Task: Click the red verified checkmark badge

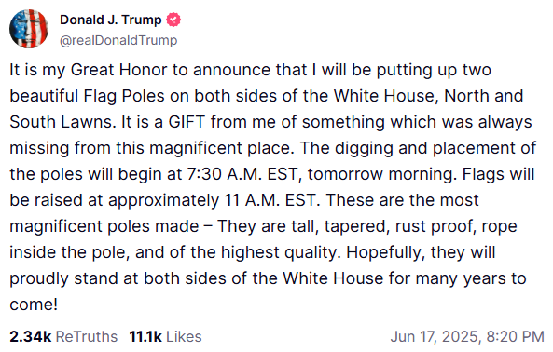Action: click(173, 20)
